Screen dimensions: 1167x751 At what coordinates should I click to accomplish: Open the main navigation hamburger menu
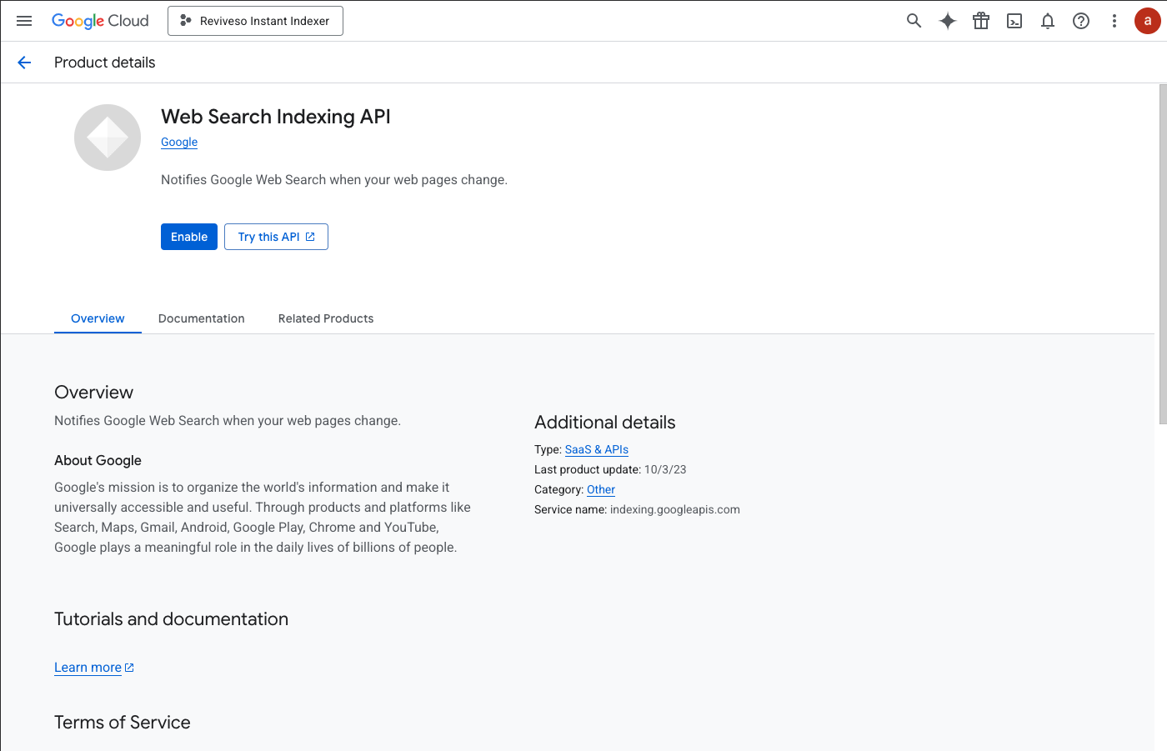pos(24,21)
